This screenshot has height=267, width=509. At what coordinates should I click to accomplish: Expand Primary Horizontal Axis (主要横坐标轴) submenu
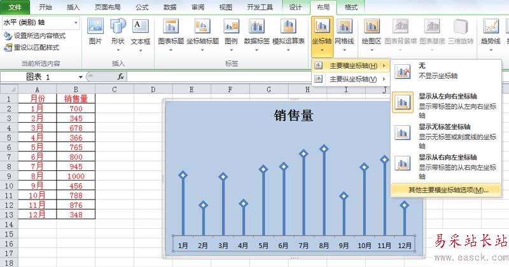click(351, 66)
